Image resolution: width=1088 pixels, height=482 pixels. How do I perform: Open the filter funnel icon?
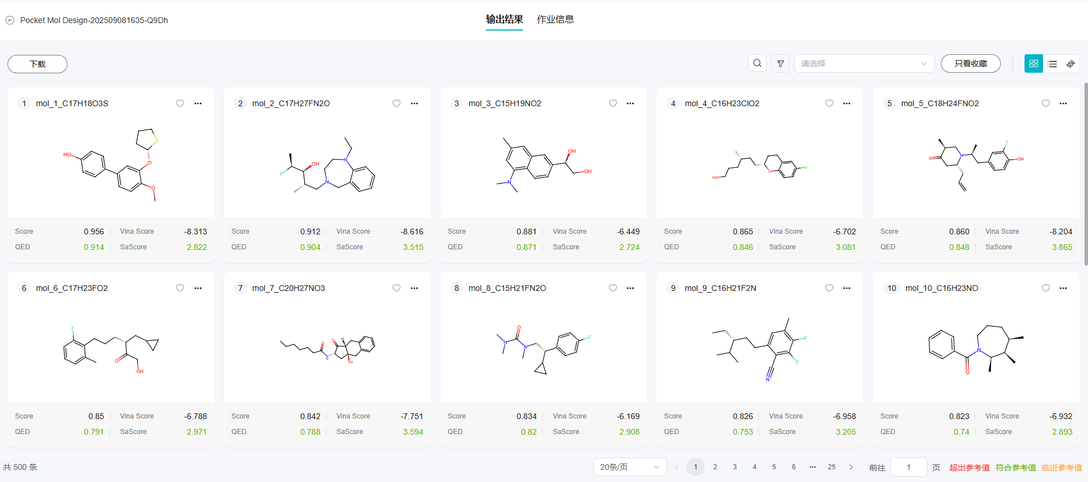click(x=780, y=63)
